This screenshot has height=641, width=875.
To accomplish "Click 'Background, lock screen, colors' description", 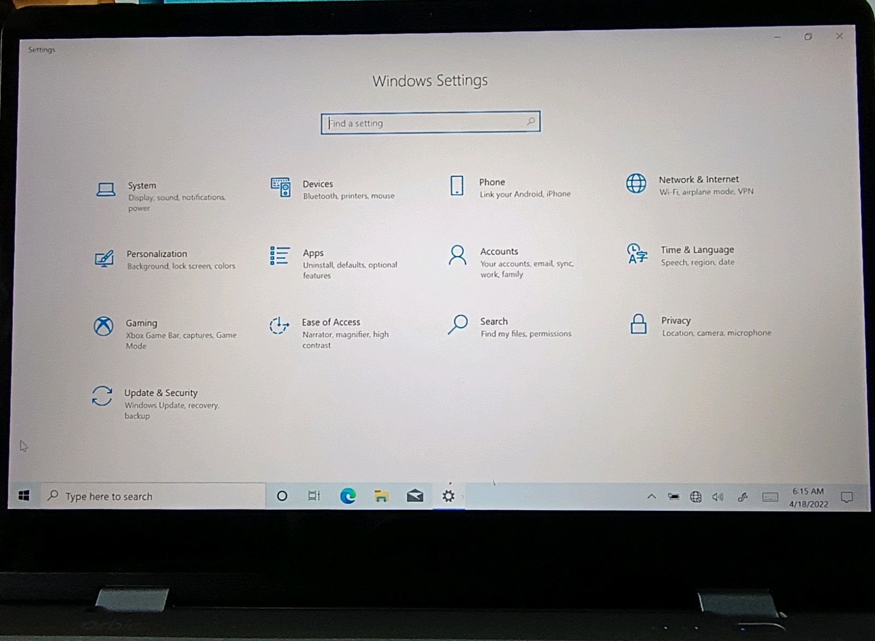I will coord(181,266).
